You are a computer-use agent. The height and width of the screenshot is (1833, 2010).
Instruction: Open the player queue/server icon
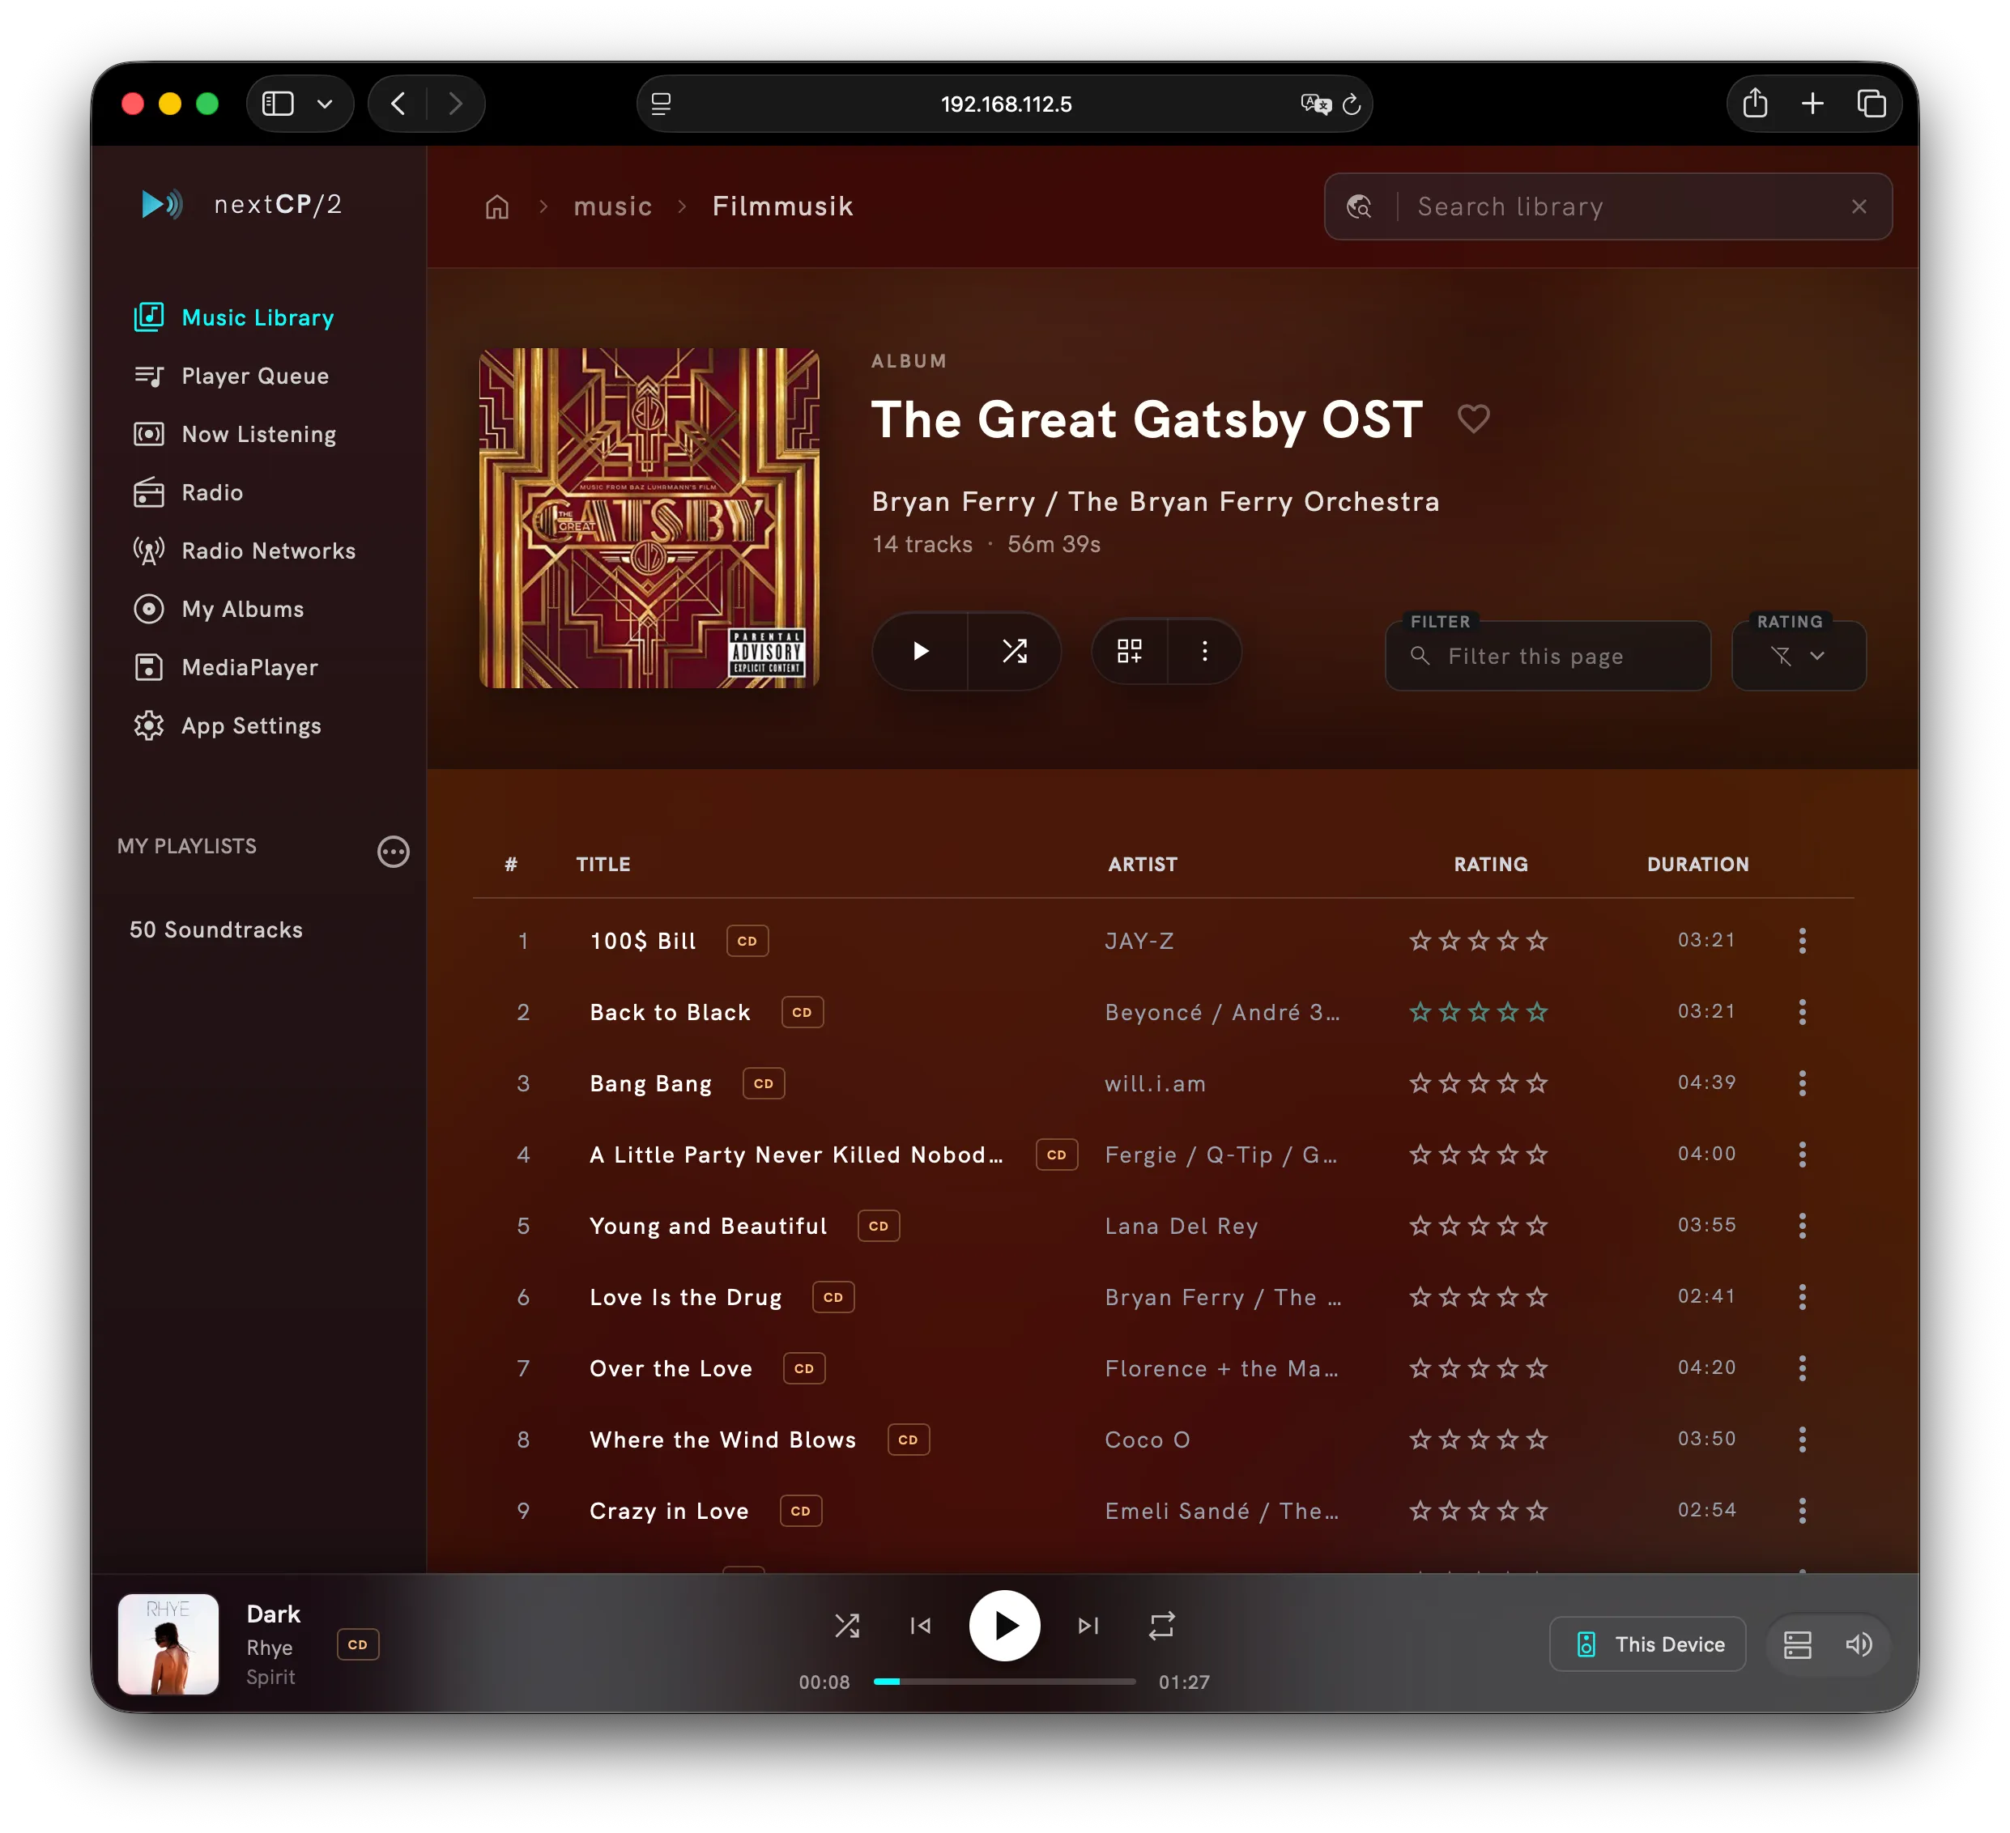click(1797, 1644)
